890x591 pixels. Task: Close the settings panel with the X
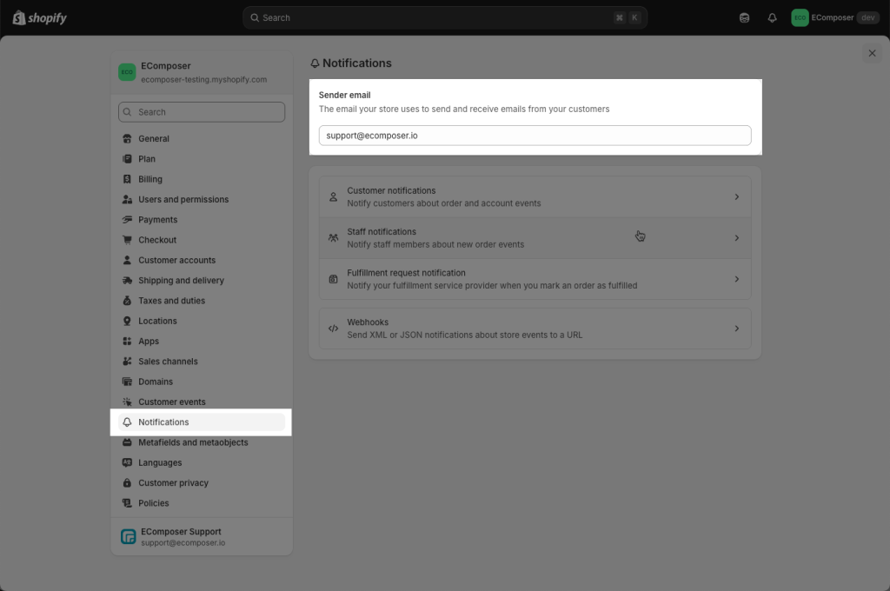tap(872, 53)
